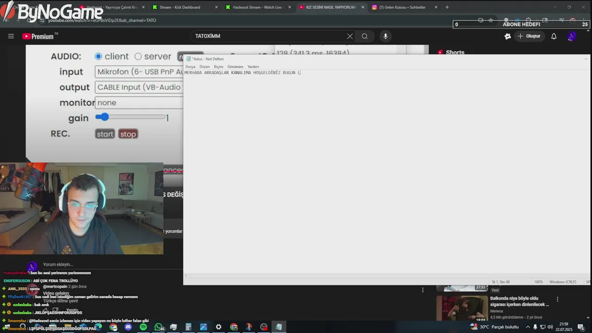Screen dimensions: 592x333
Task: Open WhatsApp from the taskbar
Action: pyautogui.click(x=159, y=327)
